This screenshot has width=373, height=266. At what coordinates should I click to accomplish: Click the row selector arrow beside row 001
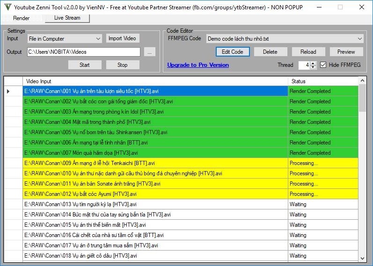point(8,91)
